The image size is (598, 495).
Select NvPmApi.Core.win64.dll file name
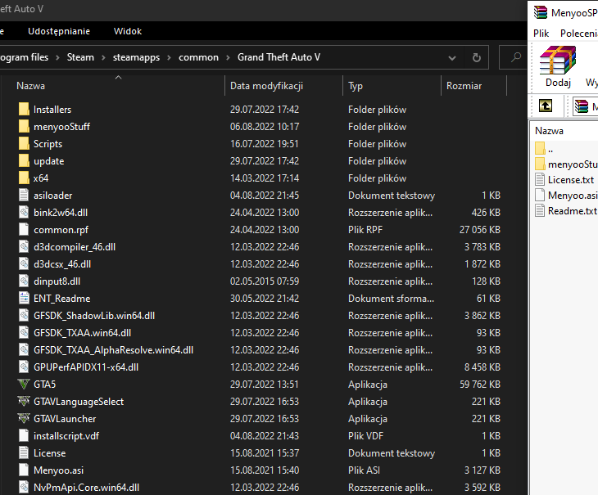[x=86, y=488]
